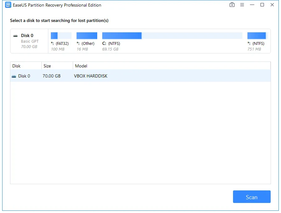Click the '*: (FAT32)' partition label
Image resolution: width=281 pixels, height=213 pixels.
pyautogui.click(x=60, y=43)
